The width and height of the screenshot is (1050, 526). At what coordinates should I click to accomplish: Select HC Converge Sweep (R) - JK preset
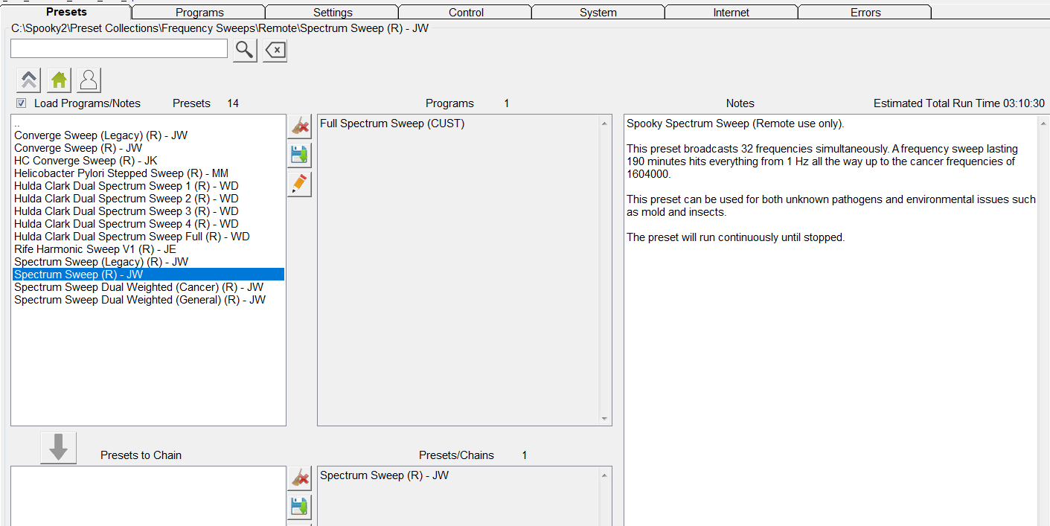(x=86, y=161)
